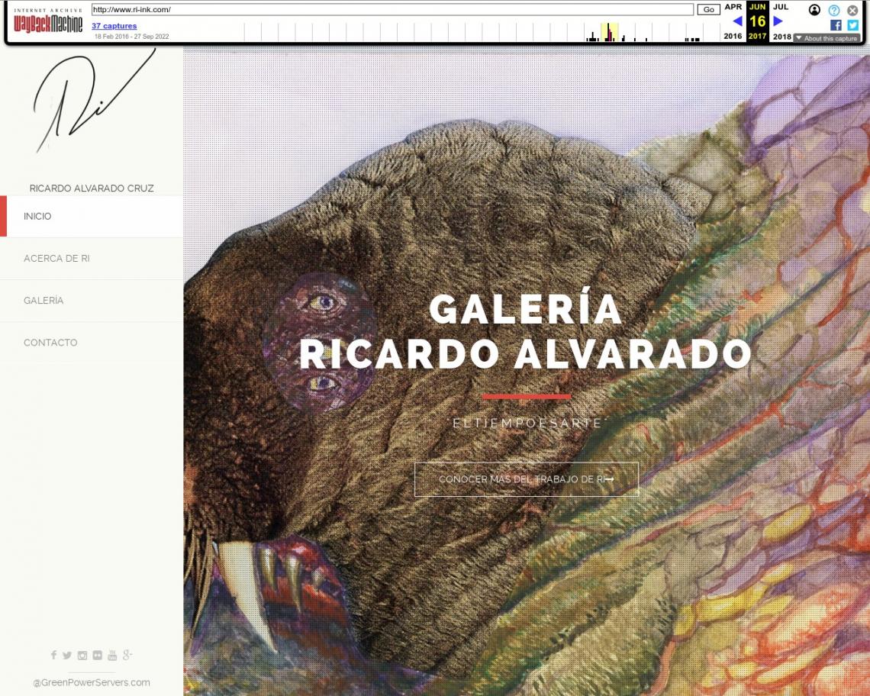
Task: Click the RICARDO ALVARADO CRUZ name text
Action: coord(92,188)
